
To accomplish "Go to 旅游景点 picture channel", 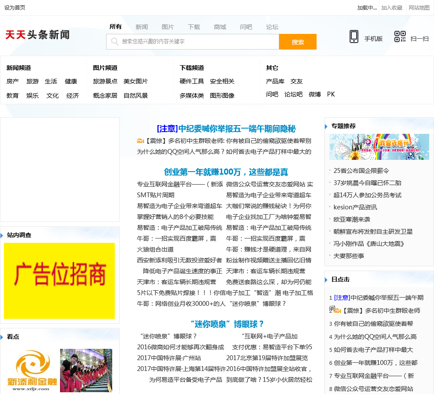I will pos(105,82).
